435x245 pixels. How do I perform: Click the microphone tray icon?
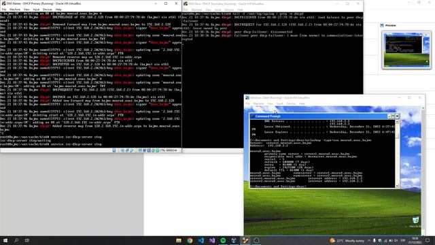(x=375, y=240)
